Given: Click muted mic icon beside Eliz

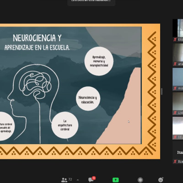Looking at the screenshot, I should pyautogui.click(x=175, y=39).
